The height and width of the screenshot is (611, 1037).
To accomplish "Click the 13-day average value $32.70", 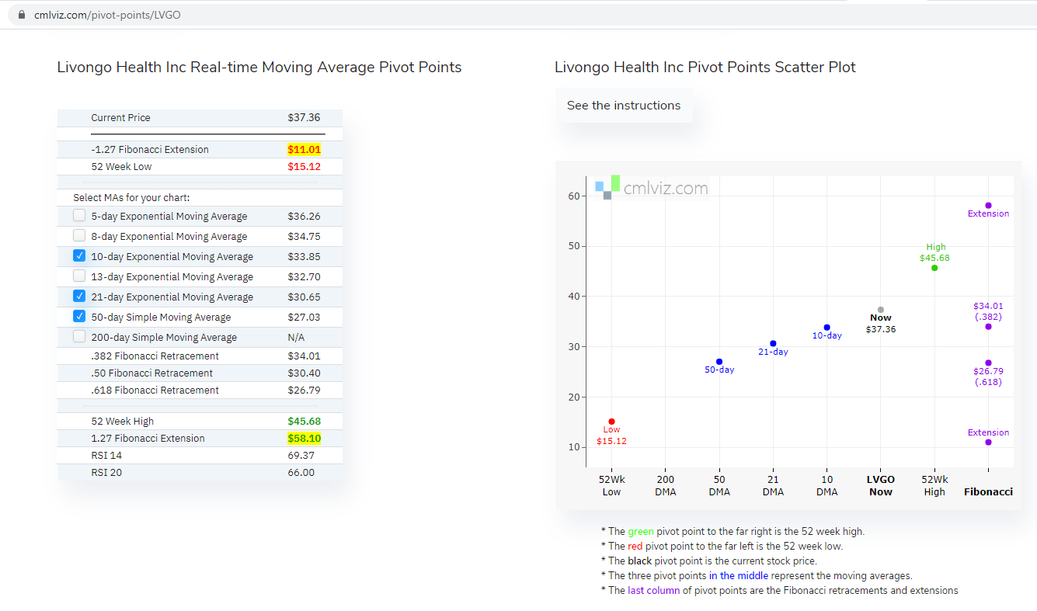I will coord(304,277).
